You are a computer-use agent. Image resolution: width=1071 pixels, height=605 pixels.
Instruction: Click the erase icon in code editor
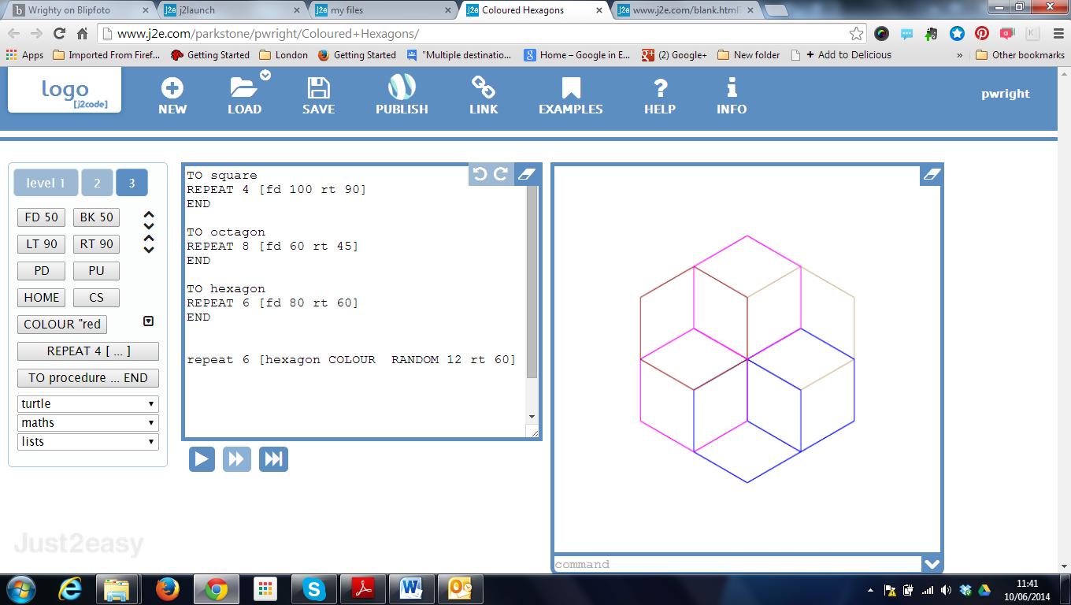coord(527,174)
